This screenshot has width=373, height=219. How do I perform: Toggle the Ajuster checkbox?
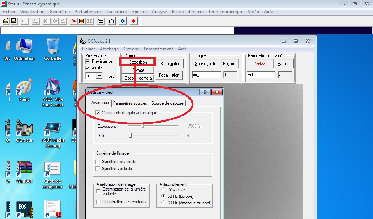pyautogui.click(x=87, y=68)
